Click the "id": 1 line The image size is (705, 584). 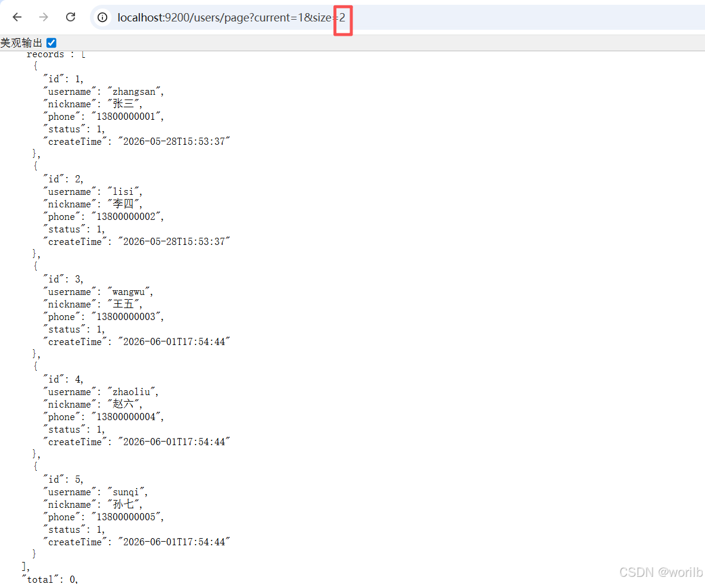pos(63,79)
